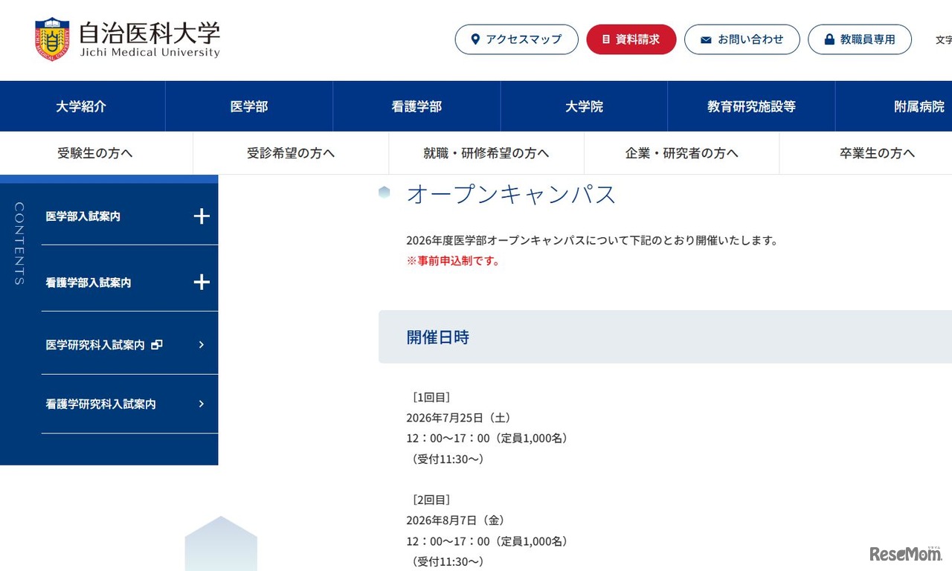Open 看護学部入試案内 sidebar link
This screenshot has width=952, height=571.
coord(89,283)
